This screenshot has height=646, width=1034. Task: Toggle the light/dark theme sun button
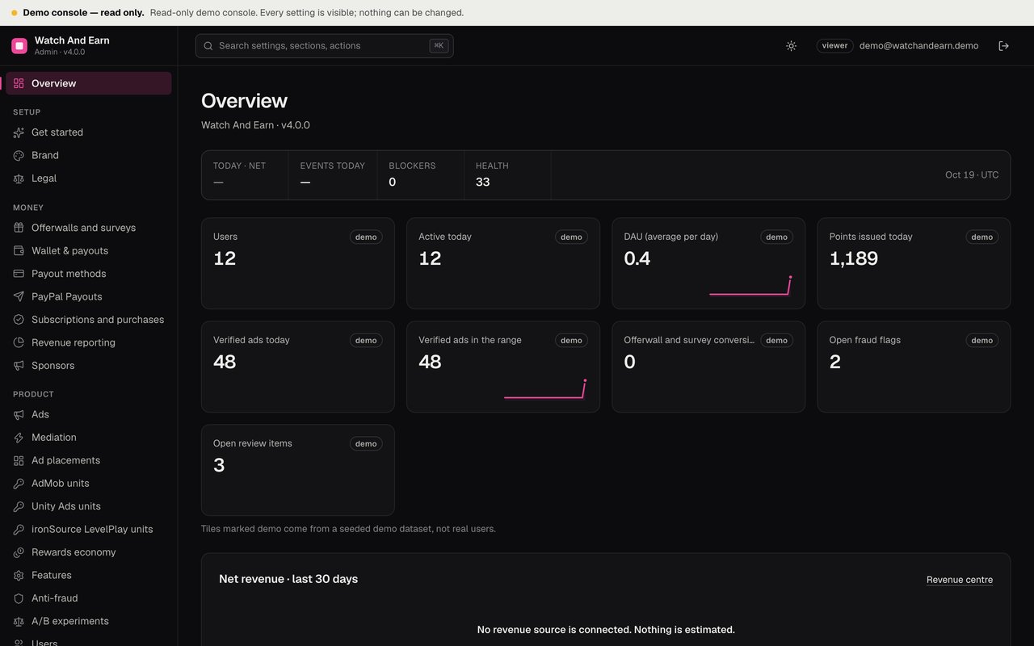click(x=791, y=46)
